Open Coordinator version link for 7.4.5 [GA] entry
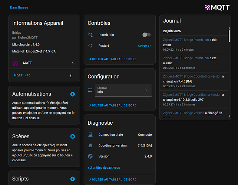 point(192,76)
